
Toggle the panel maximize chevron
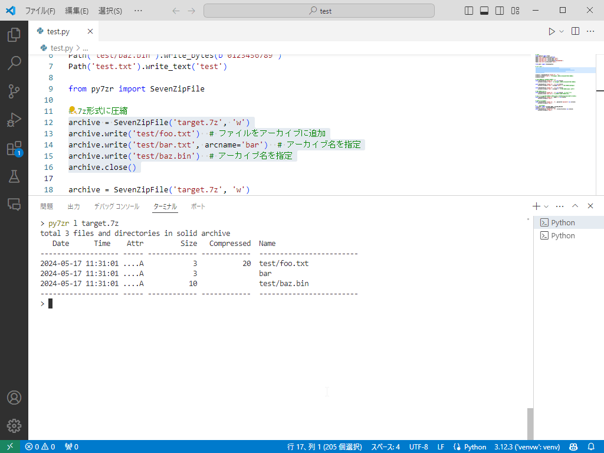tap(575, 206)
